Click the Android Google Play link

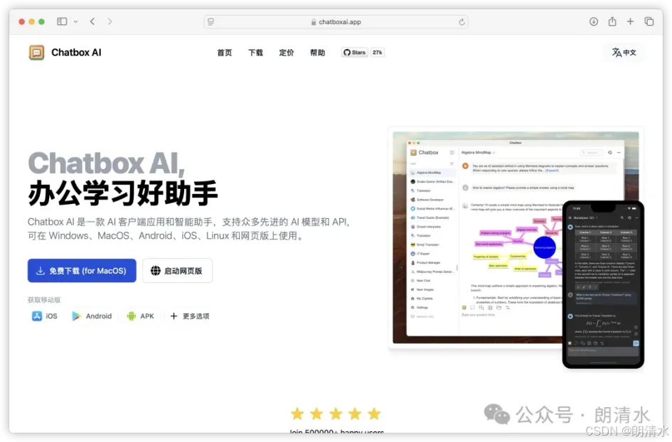tap(92, 316)
